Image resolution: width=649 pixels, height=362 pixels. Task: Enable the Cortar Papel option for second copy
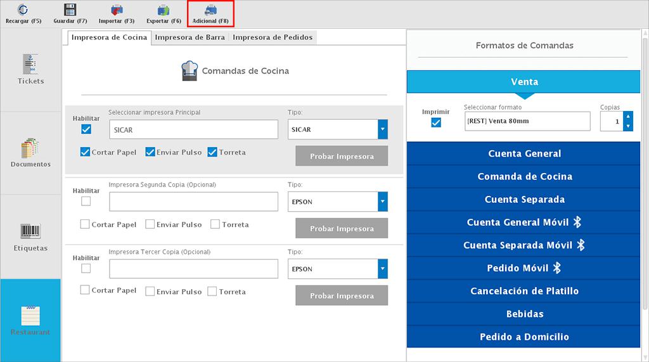point(85,224)
